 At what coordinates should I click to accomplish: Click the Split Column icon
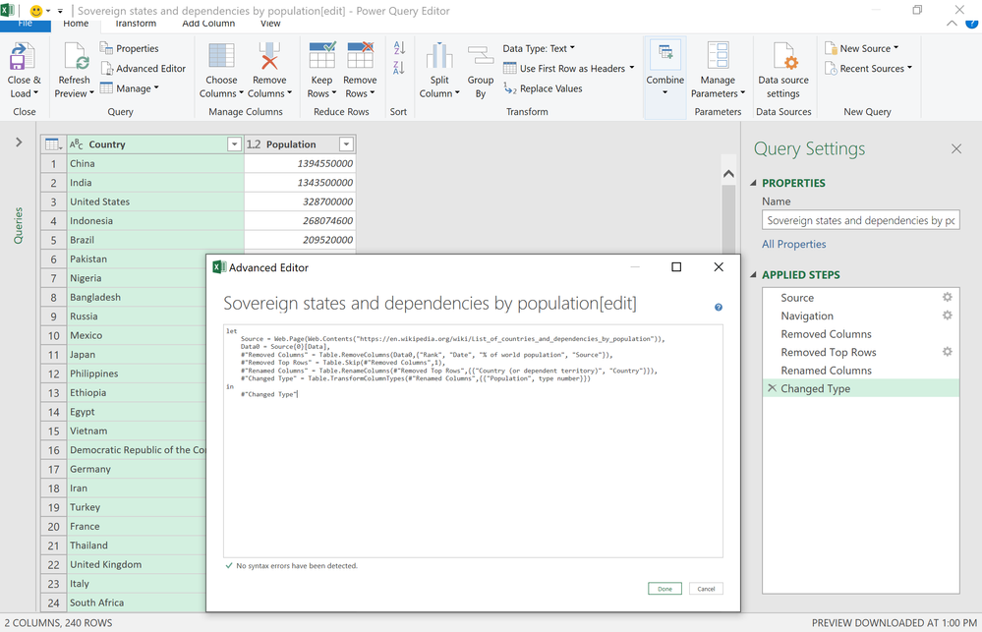[x=439, y=58]
